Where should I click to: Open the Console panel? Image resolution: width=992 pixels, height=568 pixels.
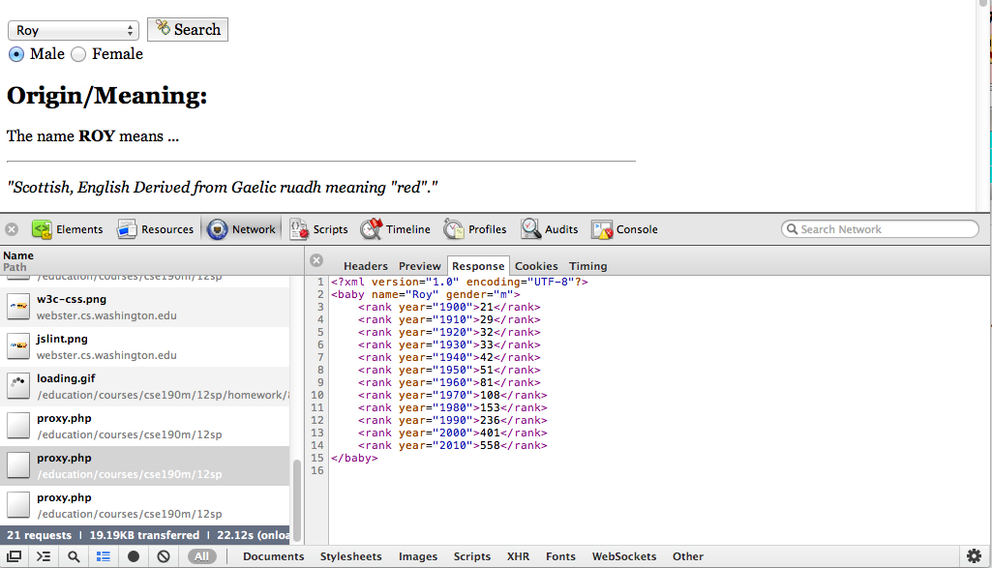(x=624, y=229)
